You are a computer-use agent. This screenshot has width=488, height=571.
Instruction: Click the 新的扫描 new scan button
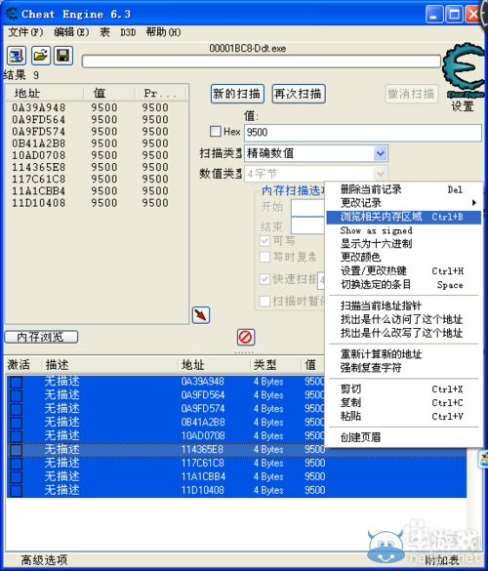(237, 94)
